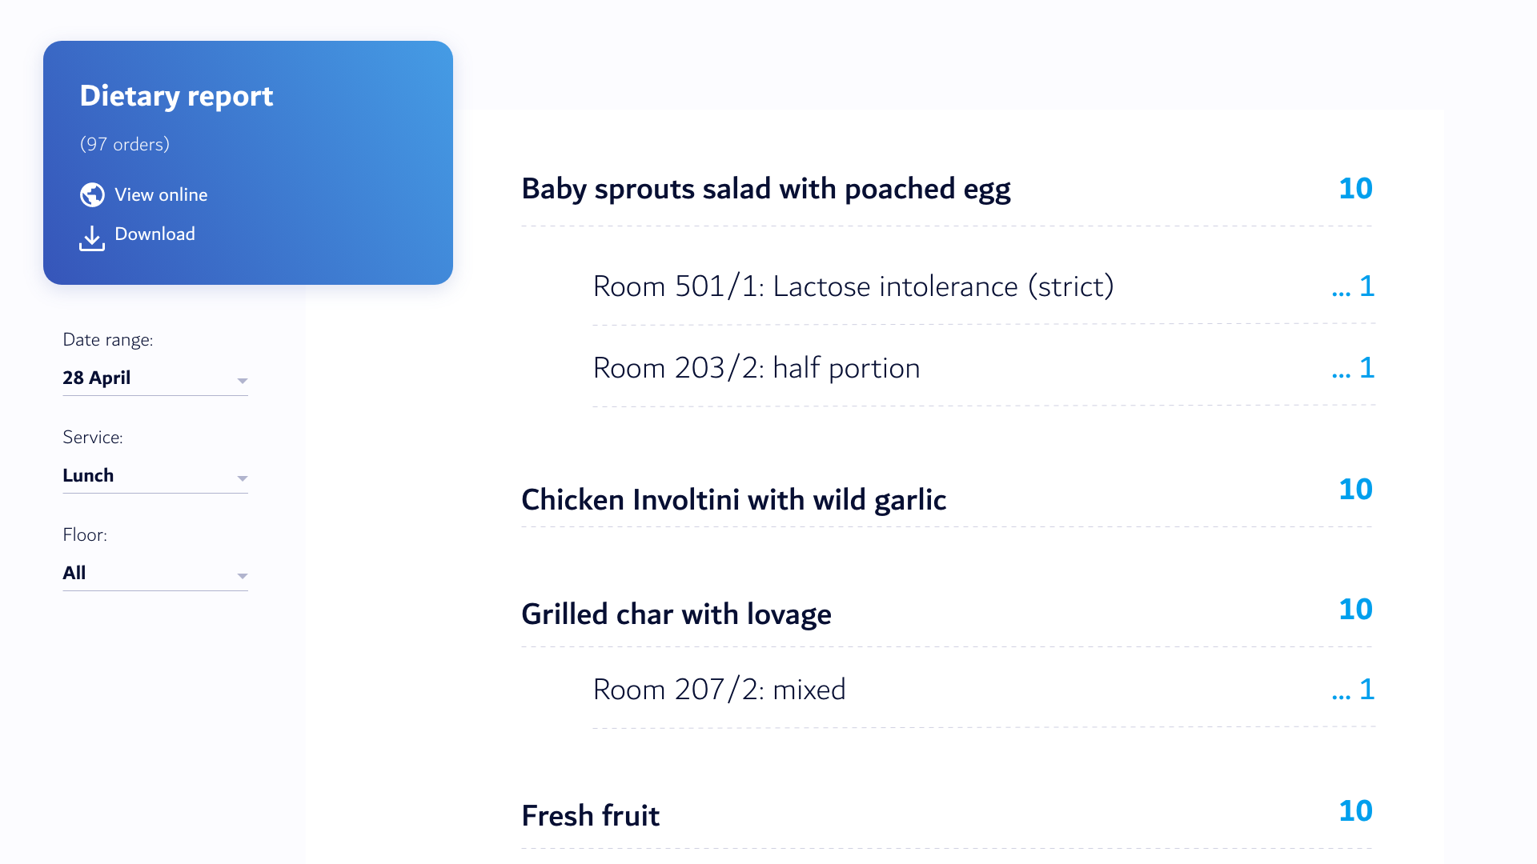Click the globe icon beside View online
This screenshot has height=864, width=1537.
[91, 194]
